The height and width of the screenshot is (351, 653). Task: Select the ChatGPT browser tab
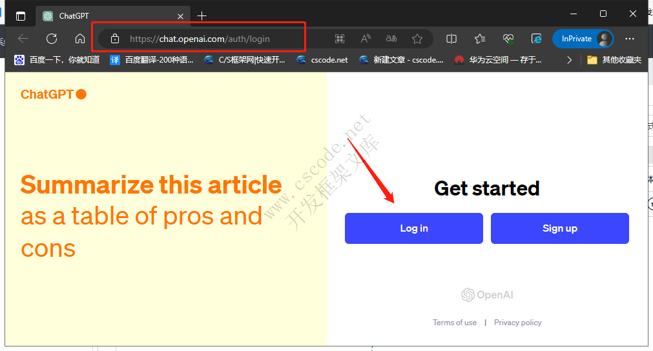113,15
